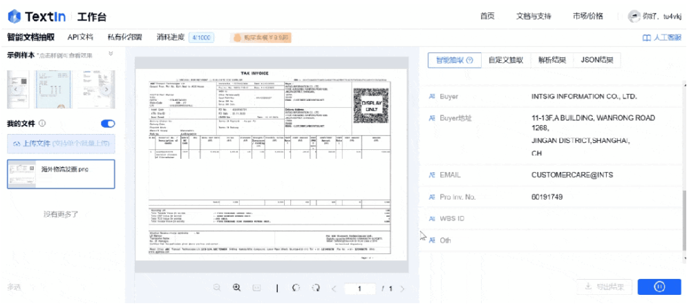Screen dimensions: 689x308
Task: Click the INTSIG INFORMATION CO., LTD. value
Action: 584,96
